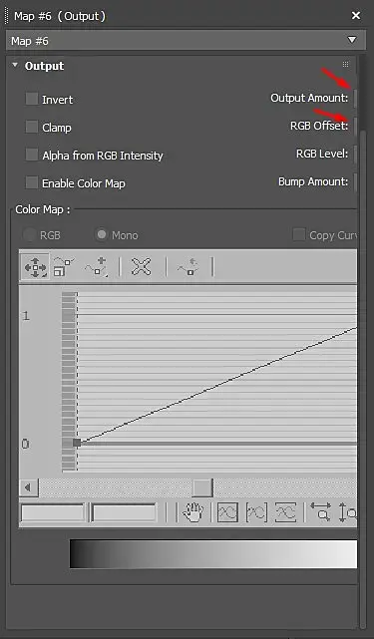The image size is (374, 639).
Task: Click Zoom Horizontal Extents bracket icon
Action: pos(257,511)
